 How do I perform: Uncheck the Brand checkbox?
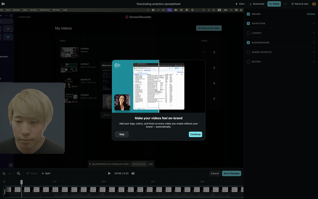click(248, 14)
